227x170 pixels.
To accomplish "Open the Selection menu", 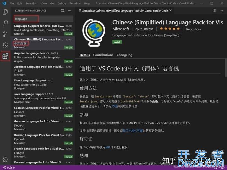I will (x=31, y=3).
